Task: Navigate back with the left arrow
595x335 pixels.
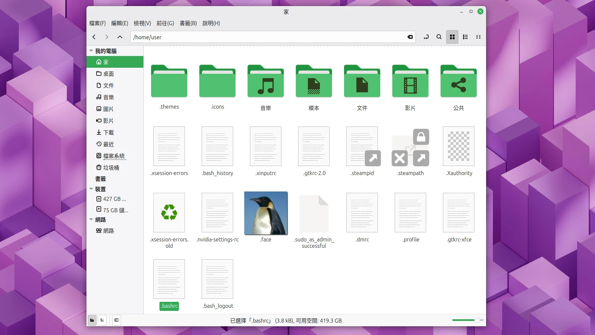Action: [94, 37]
